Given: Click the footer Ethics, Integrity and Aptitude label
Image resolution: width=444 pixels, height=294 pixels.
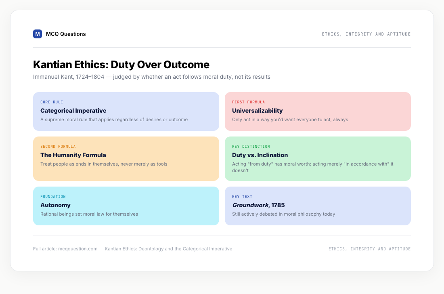Looking at the screenshot, I should pyautogui.click(x=369, y=249).
